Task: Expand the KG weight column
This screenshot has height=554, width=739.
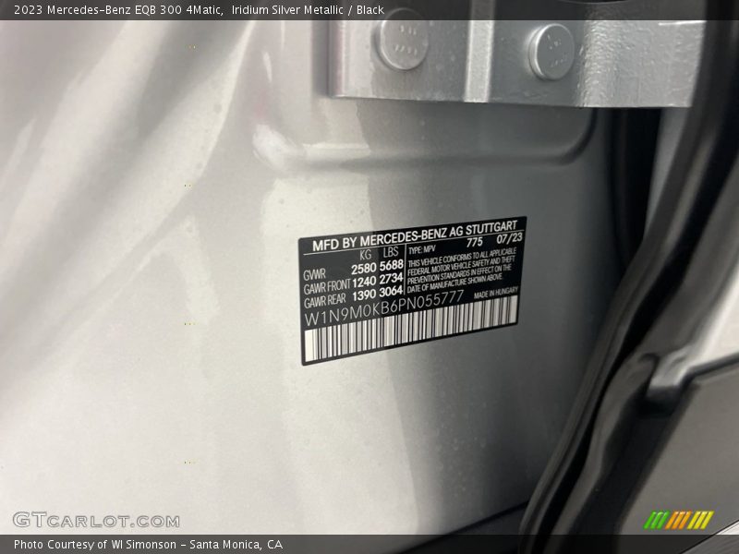Action: (364, 252)
